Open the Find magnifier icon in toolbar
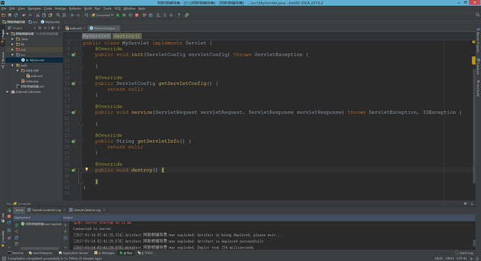The width and height of the screenshot is (481, 261). [58, 15]
